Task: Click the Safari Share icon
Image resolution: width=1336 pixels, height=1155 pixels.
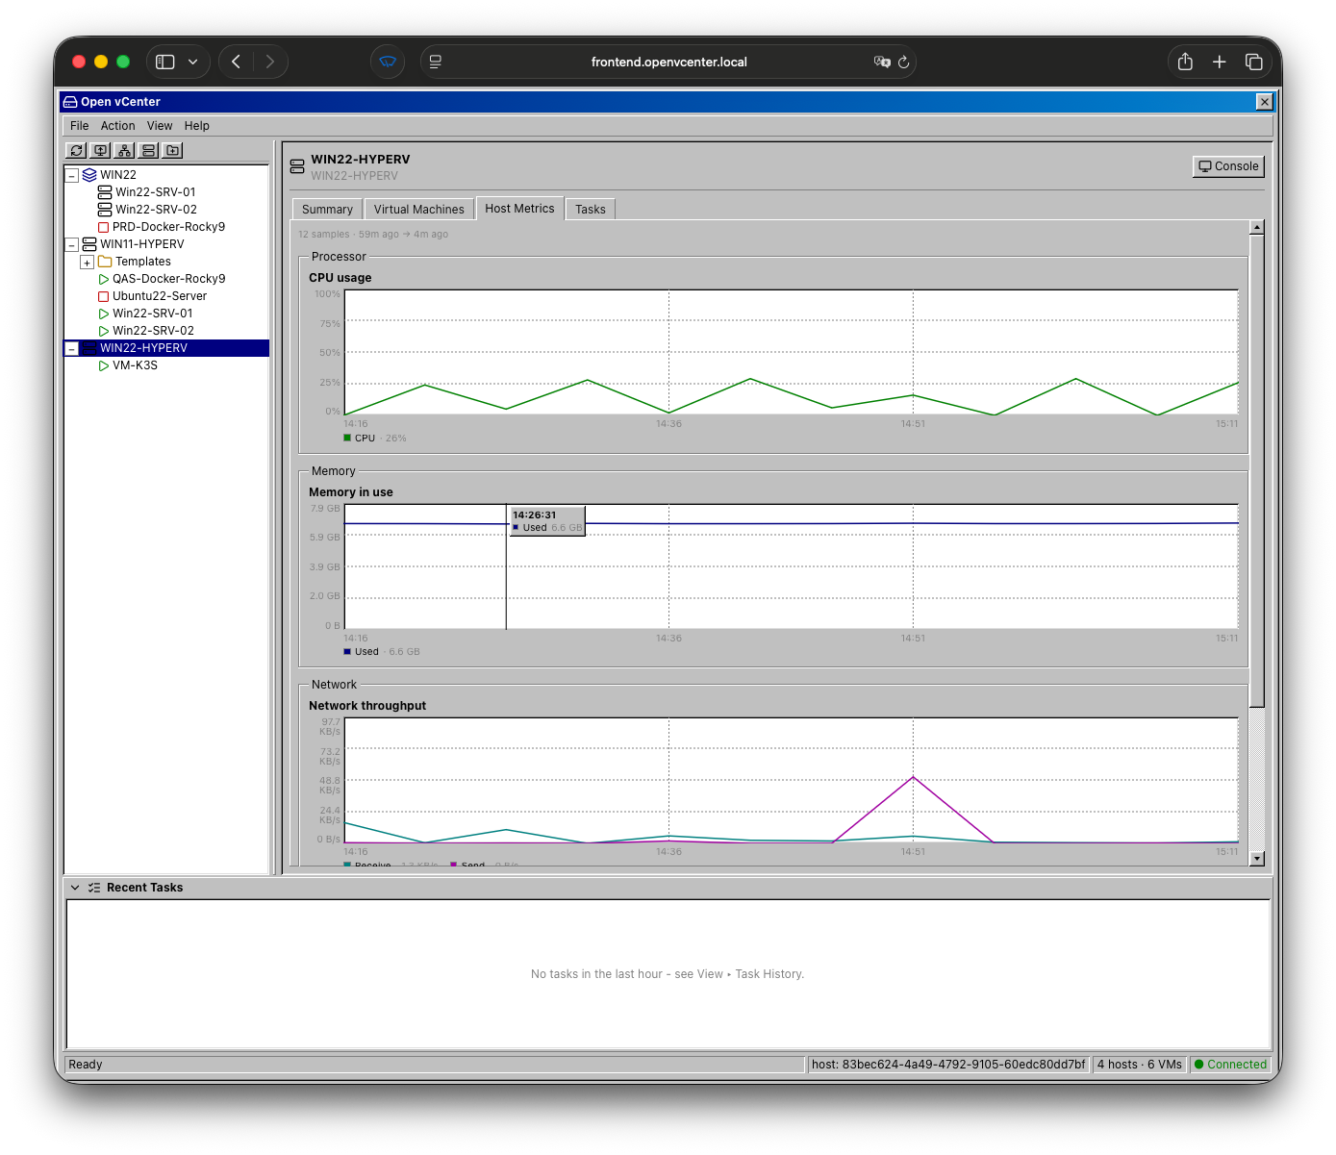Action: point(1185,62)
